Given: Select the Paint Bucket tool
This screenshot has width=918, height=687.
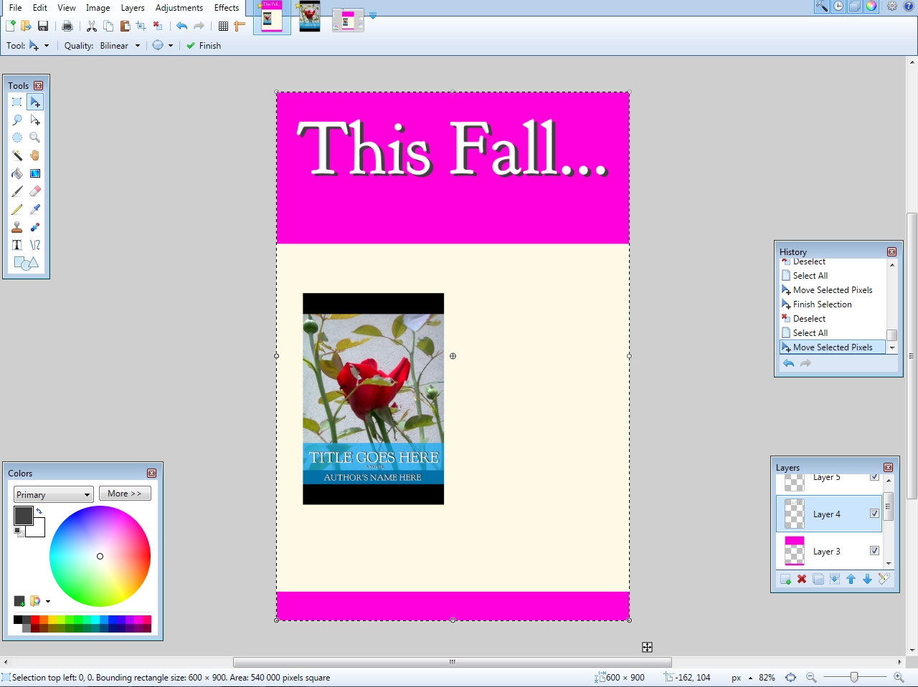Looking at the screenshot, I should pos(17,173).
